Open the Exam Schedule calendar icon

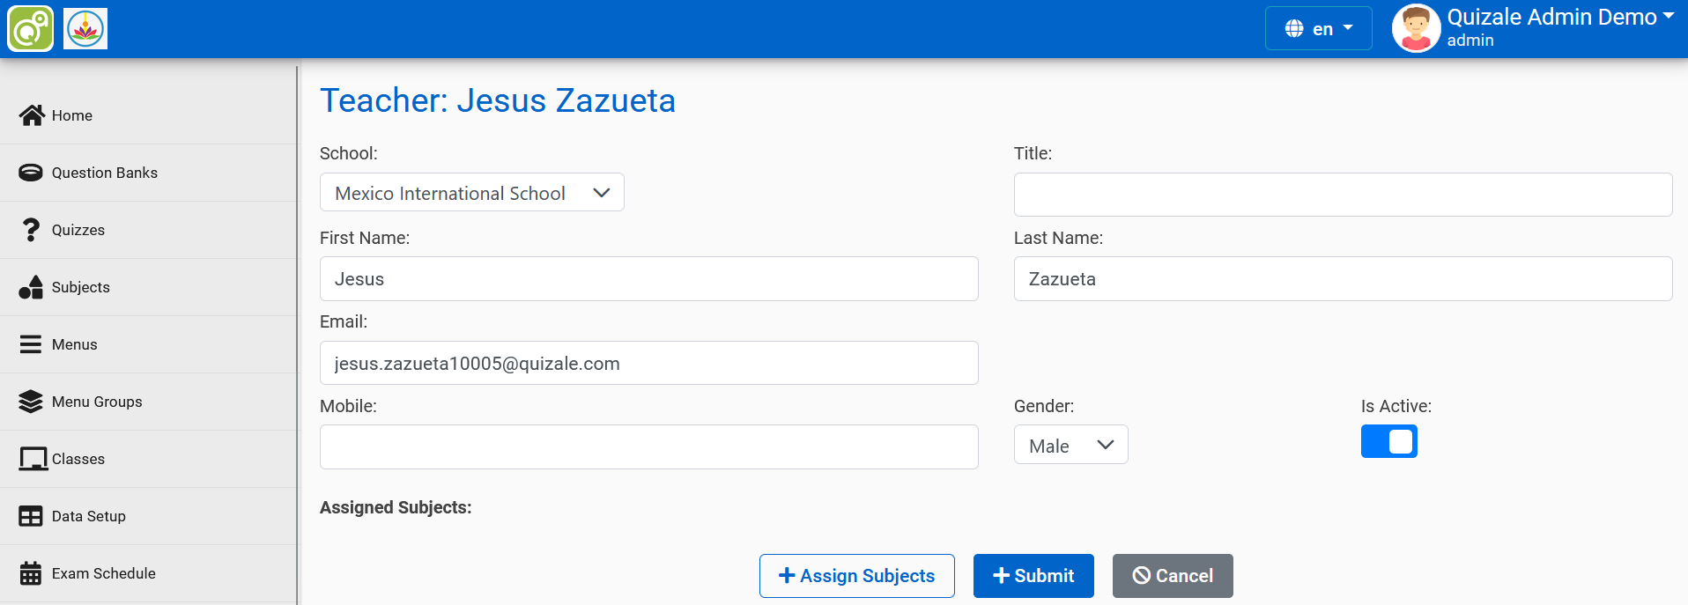tap(31, 572)
